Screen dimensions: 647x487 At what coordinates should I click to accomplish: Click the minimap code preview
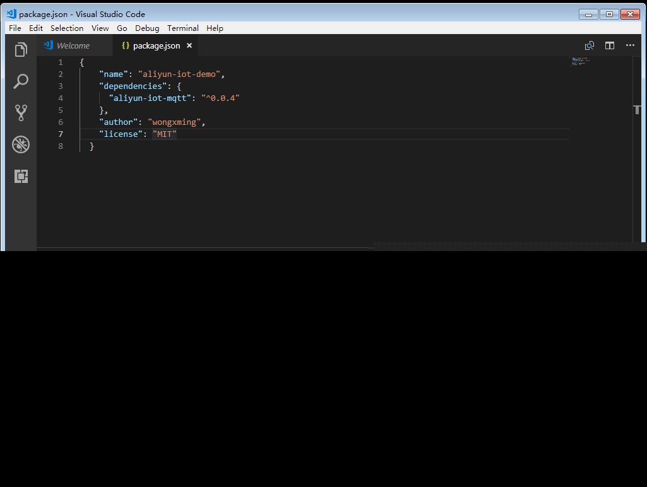tap(581, 61)
